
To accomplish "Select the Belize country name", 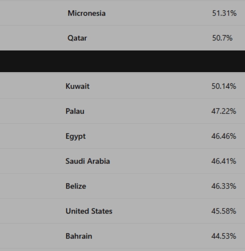I will coord(76,186).
